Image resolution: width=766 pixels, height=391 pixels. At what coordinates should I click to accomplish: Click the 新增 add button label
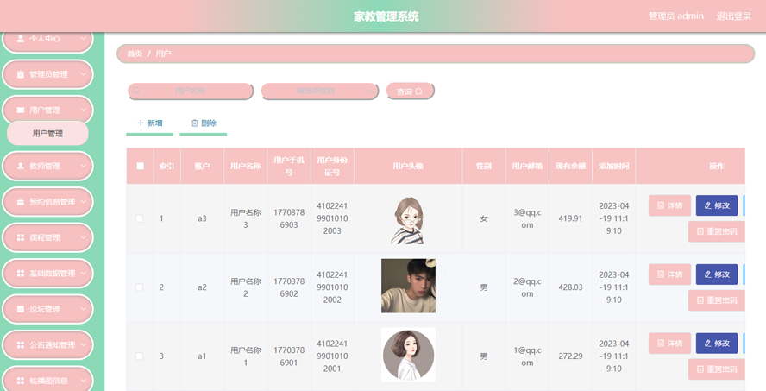155,123
